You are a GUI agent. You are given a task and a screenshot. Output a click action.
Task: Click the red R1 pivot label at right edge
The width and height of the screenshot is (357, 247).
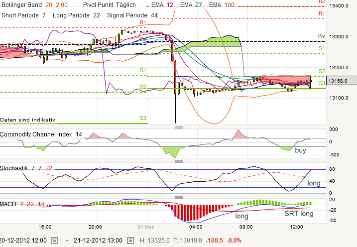click(322, 13)
